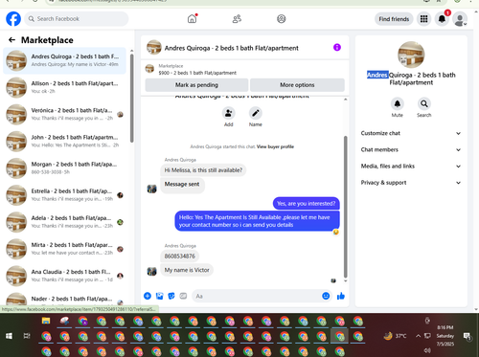Open the View buyer profile link
This screenshot has height=357, width=479.
[275, 146]
